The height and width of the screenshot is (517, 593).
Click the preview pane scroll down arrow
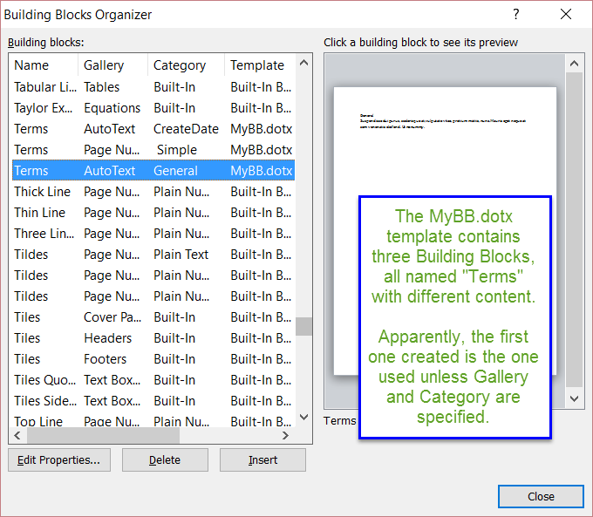coord(574,398)
